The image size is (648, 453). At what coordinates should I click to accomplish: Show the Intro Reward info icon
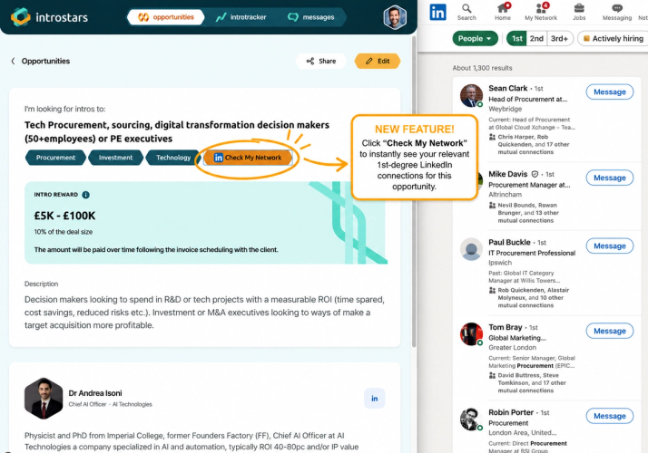click(x=85, y=195)
